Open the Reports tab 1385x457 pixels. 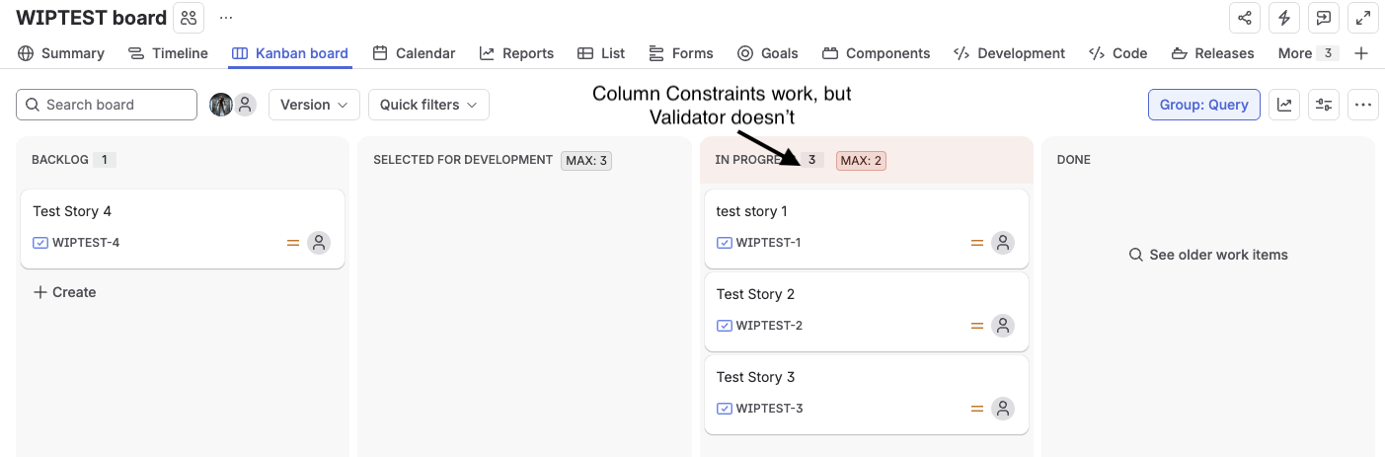click(x=516, y=53)
